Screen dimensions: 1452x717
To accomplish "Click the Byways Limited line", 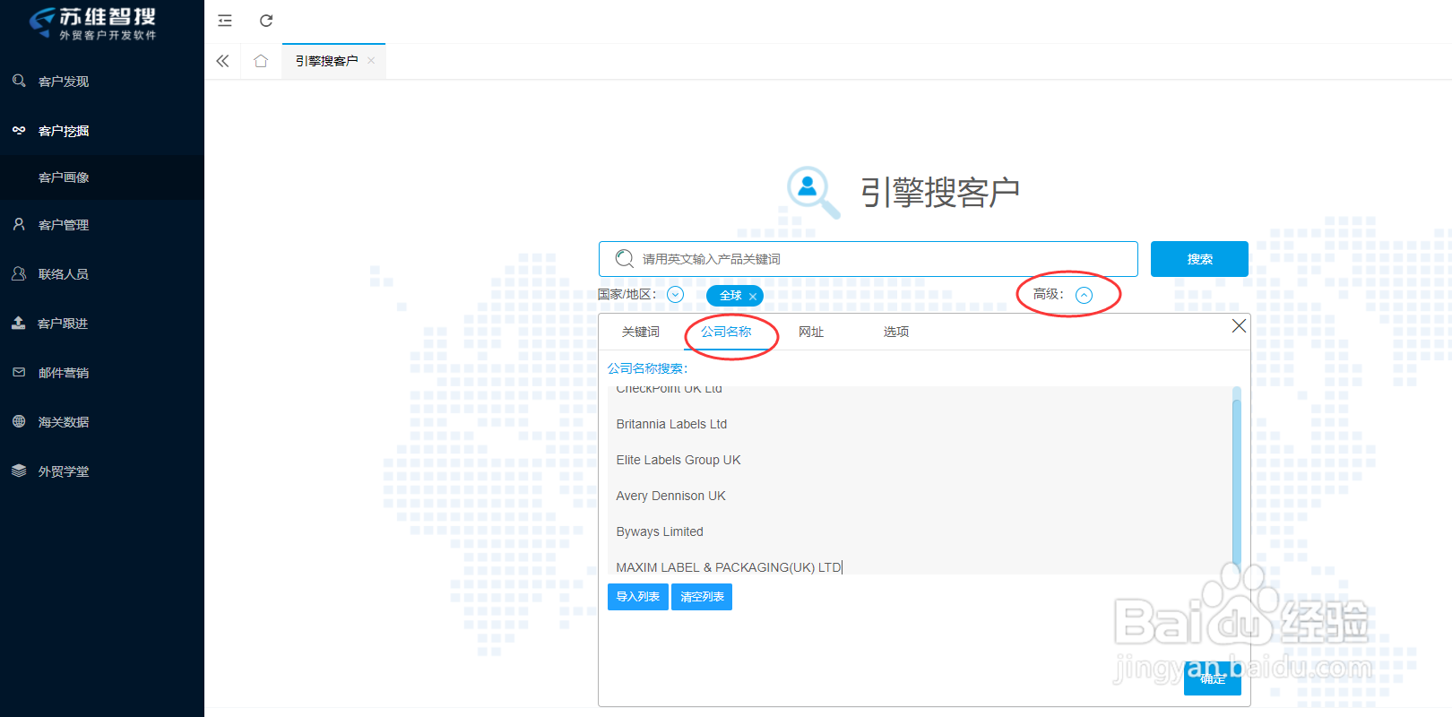I will (x=660, y=531).
